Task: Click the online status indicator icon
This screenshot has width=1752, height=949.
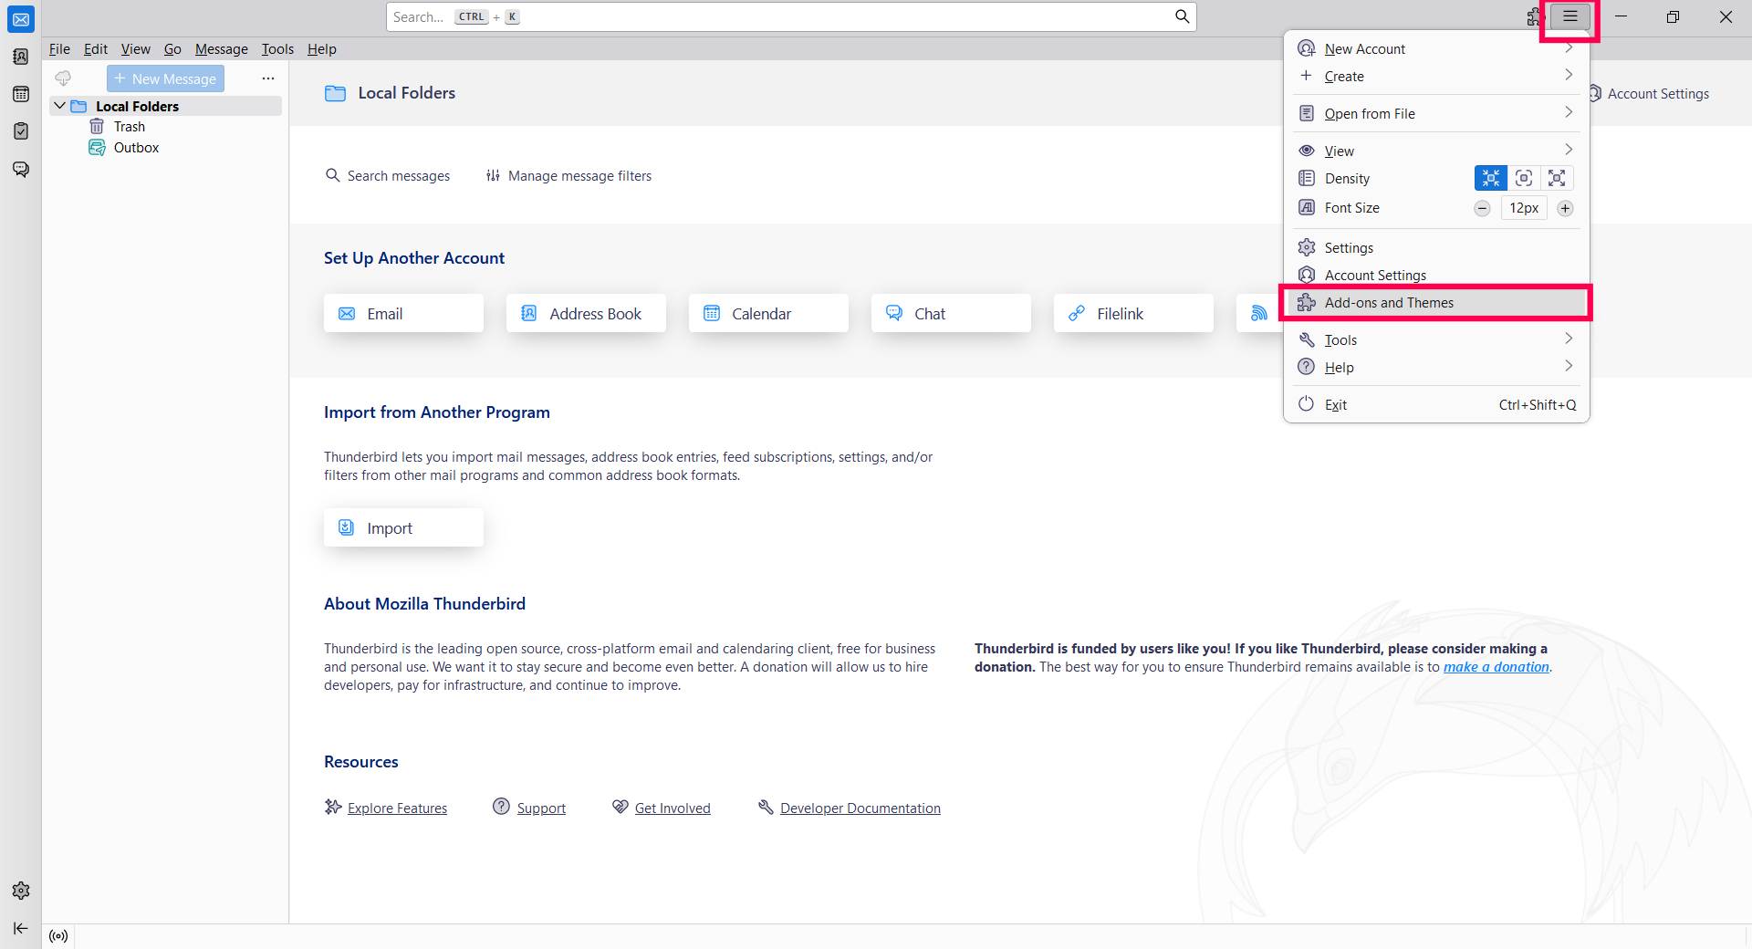Action: click(x=58, y=936)
